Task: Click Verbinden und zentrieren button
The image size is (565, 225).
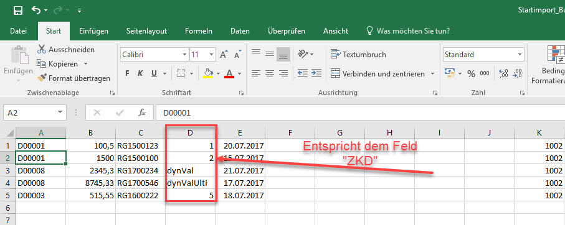Action: pos(378,74)
